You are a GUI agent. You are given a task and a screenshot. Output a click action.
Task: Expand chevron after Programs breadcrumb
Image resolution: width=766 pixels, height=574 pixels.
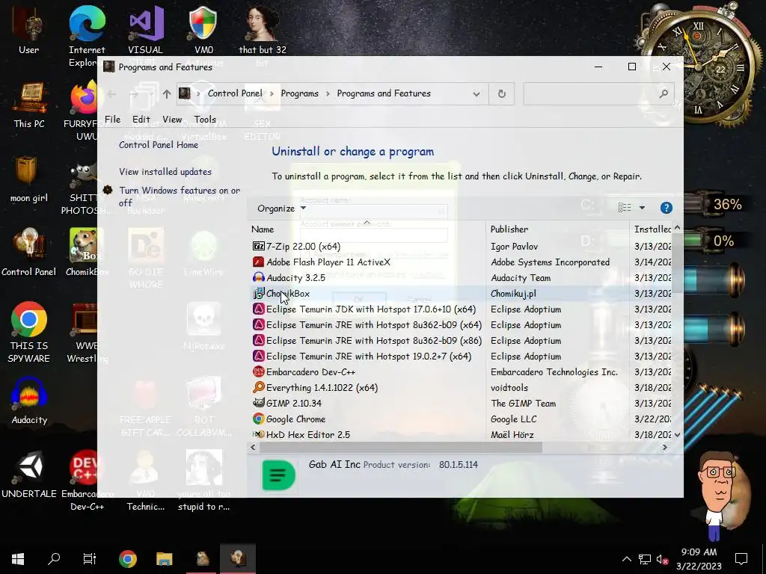[328, 93]
